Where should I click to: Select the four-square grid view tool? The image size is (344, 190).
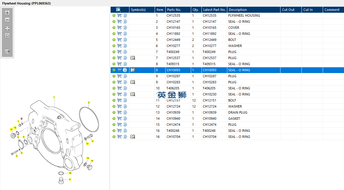(7, 28)
